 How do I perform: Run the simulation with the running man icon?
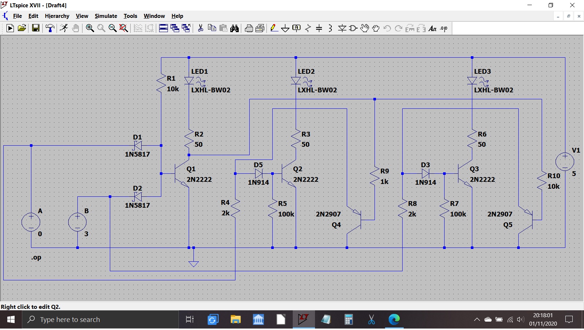[64, 28]
